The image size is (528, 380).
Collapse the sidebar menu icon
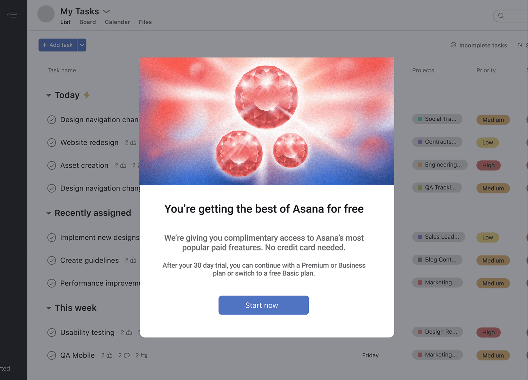tap(12, 14)
